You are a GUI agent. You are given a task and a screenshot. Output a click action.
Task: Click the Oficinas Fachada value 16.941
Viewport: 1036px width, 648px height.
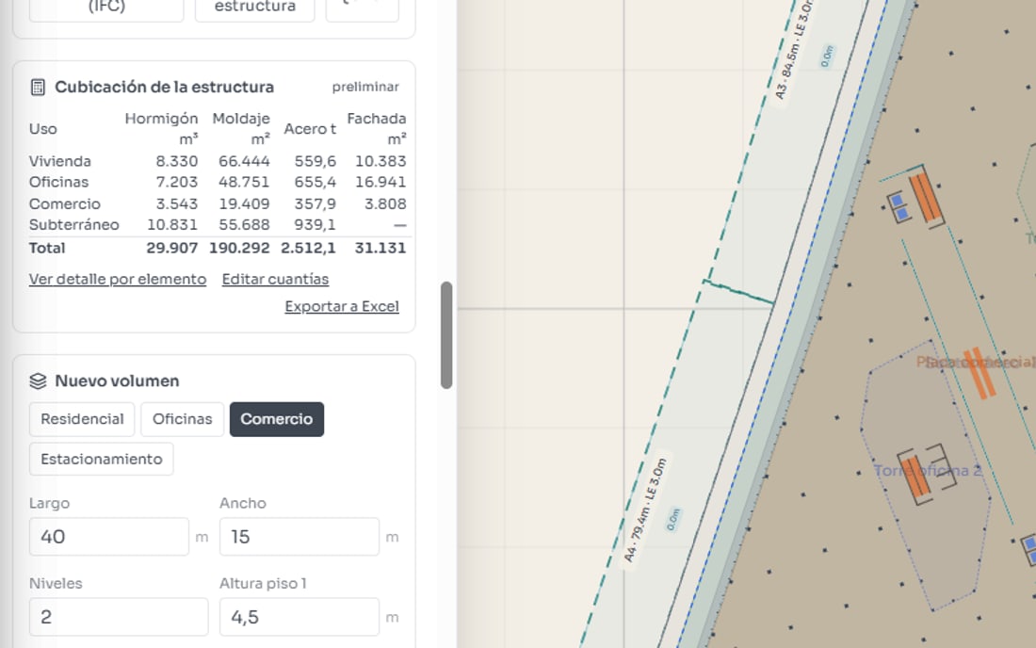click(380, 183)
